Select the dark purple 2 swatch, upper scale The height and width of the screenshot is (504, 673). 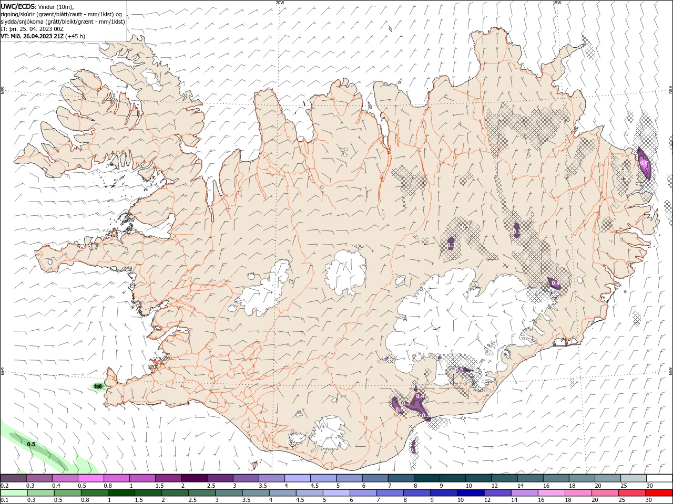tap(194, 478)
